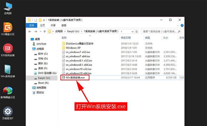Refresh the current folder view
The image size is (207, 126).
pos(137,31)
